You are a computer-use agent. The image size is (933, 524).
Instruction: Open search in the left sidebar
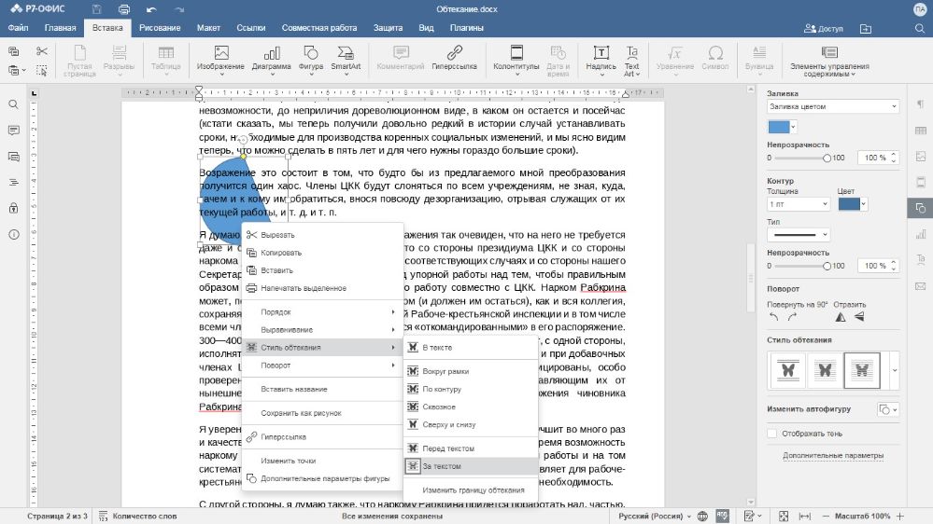[14, 104]
